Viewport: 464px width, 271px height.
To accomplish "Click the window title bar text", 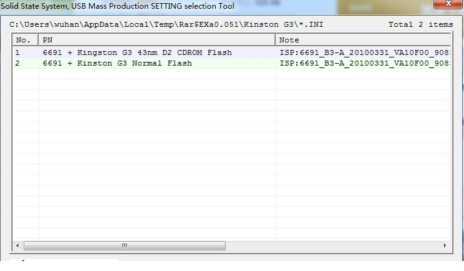I will (118, 6).
